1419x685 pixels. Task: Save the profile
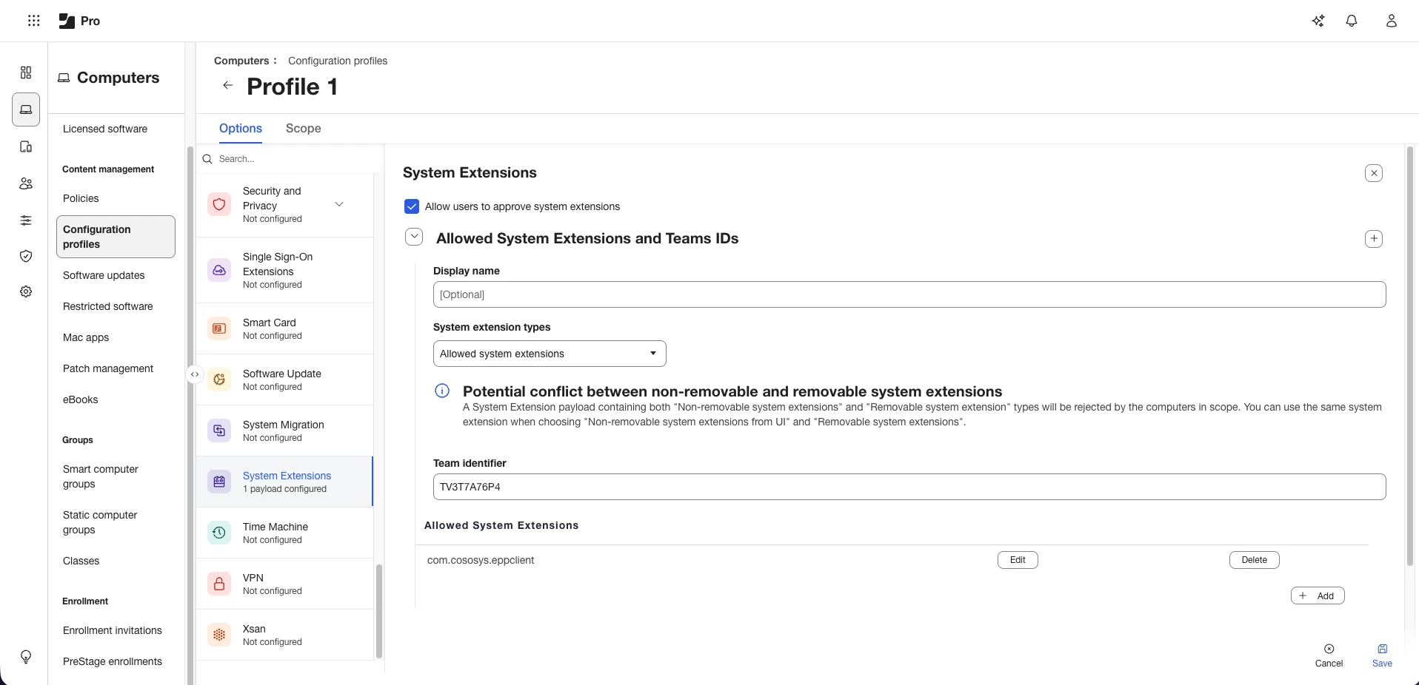[x=1382, y=655]
